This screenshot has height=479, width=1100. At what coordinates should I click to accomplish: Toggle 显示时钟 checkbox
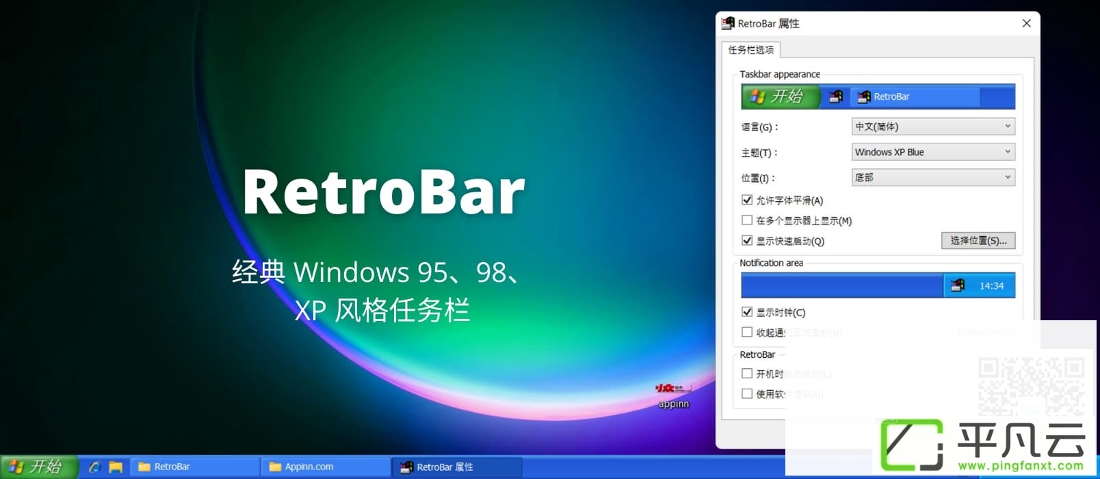(747, 312)
